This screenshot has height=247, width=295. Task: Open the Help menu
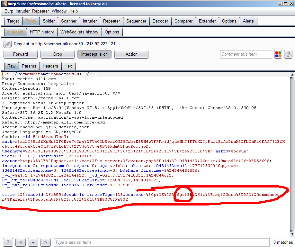[73, 11]
